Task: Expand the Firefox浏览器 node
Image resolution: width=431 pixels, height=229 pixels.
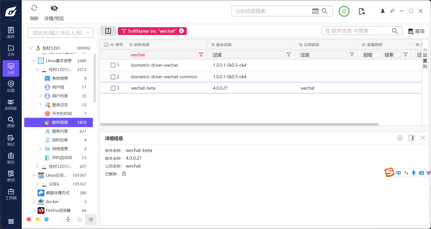Action: click(x=34, y=210)
